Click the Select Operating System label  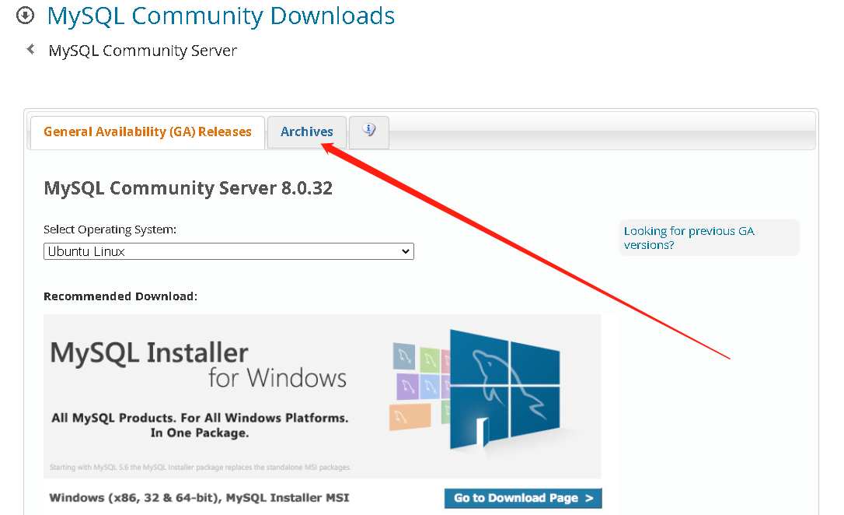click(x=110, y=229)
